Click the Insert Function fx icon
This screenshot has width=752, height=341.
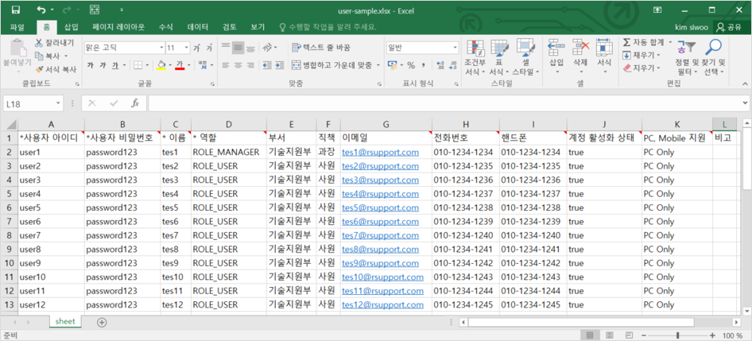[135, 103]
